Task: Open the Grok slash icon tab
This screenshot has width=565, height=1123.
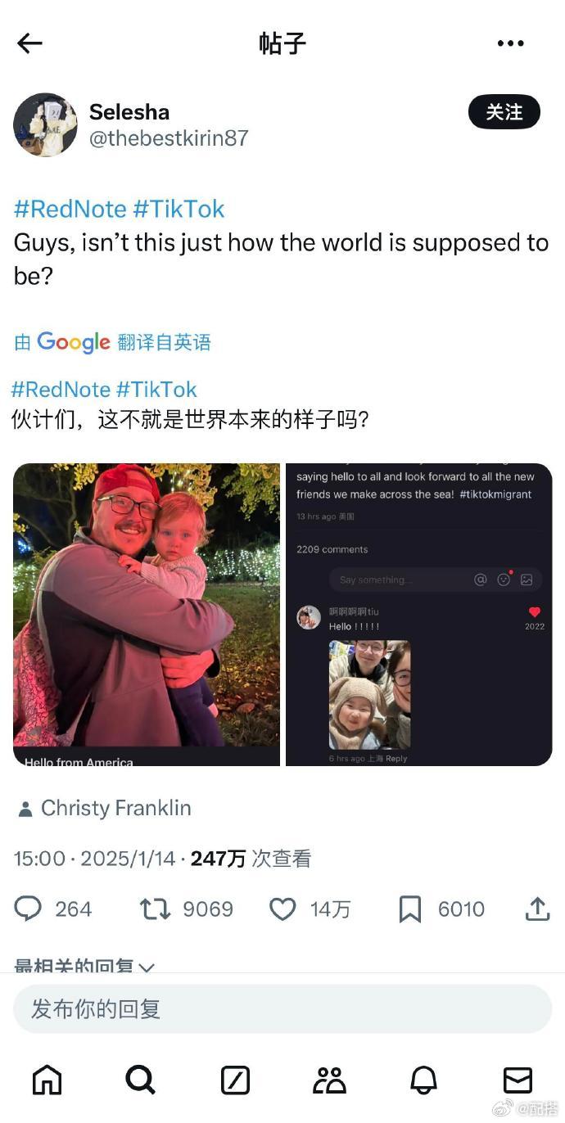Action: coord(235,1080)
